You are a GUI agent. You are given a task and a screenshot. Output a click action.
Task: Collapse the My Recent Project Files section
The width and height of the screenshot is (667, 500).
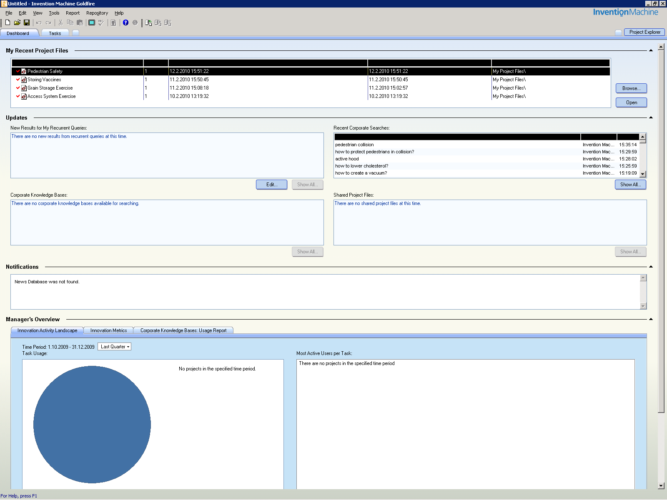point(651,50)
